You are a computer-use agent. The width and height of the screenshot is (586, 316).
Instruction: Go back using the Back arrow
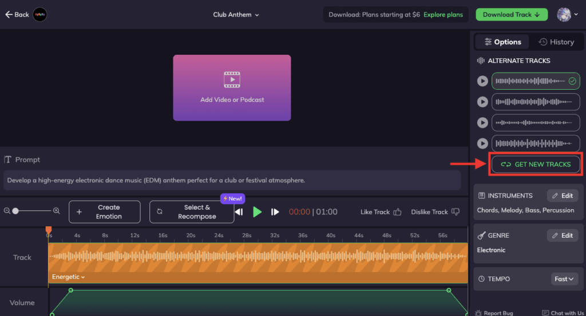[17, 14]
